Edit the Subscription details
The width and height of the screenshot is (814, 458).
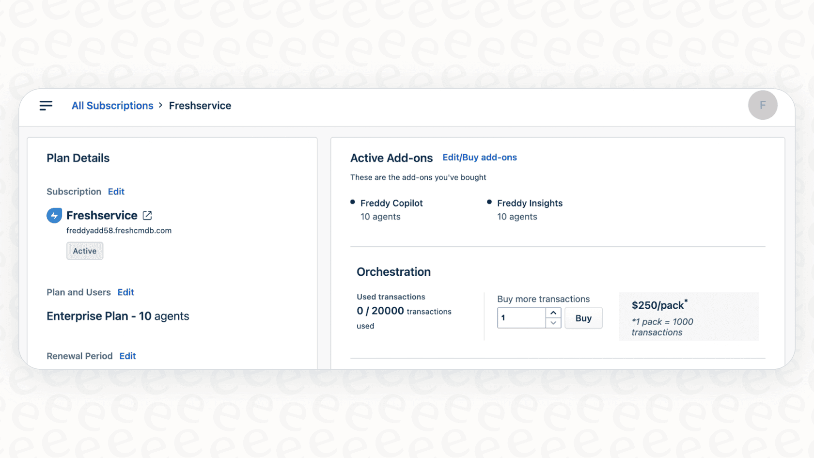(x=116, y=191)
